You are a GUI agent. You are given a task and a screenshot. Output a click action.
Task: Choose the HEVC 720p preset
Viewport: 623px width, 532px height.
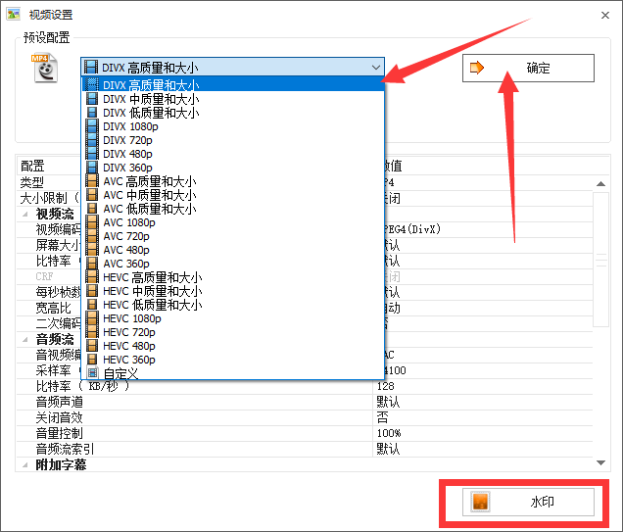pos(233,332)
